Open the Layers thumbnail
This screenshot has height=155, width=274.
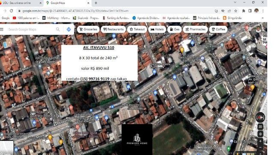(7, 148)
